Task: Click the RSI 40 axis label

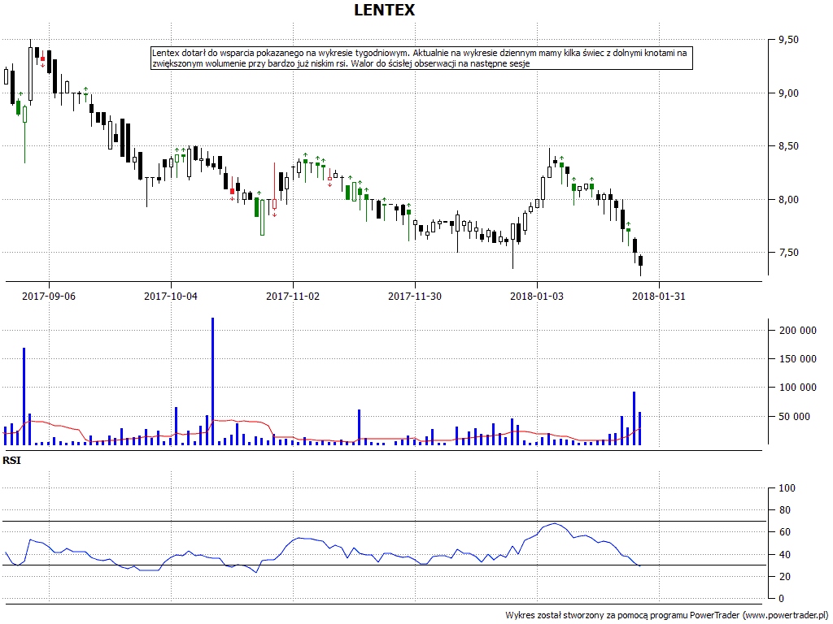Action: pyautogui.click(x=784, y=554)
